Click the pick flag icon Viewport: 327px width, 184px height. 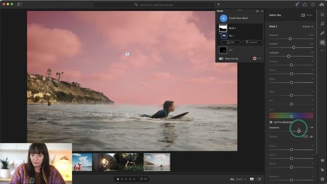pos(142,179)
